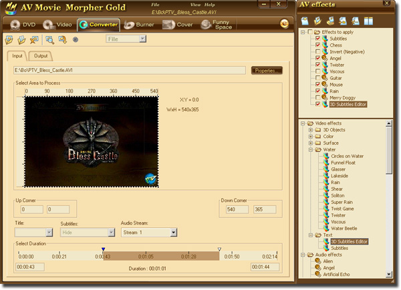Screen dimensions: 401x290
Task: Select the Circles on Water effect
Action: (347, 156)
